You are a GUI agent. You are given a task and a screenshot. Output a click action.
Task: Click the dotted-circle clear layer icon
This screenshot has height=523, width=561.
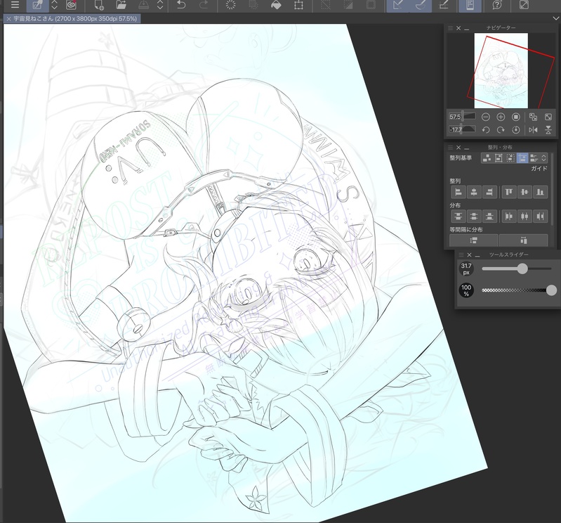tap(231, 5)
